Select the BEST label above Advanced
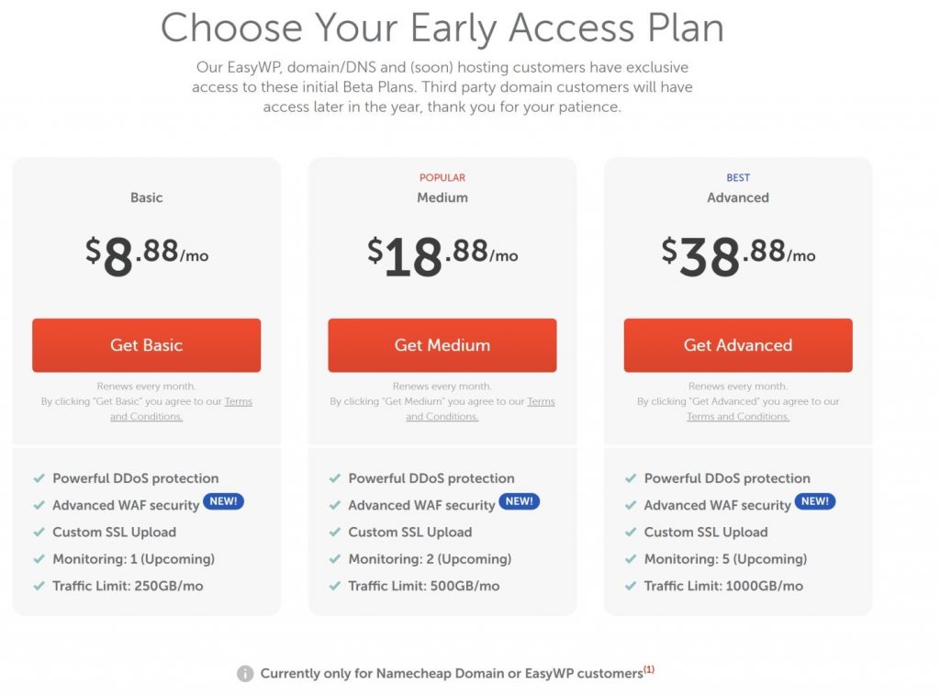Image resolution: width=940 pixels, height=696 pixels. click(738, 177)
